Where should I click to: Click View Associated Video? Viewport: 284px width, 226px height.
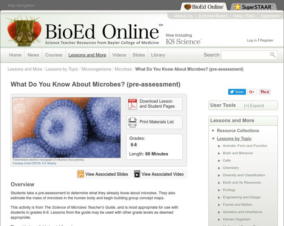tap(160, 174)
